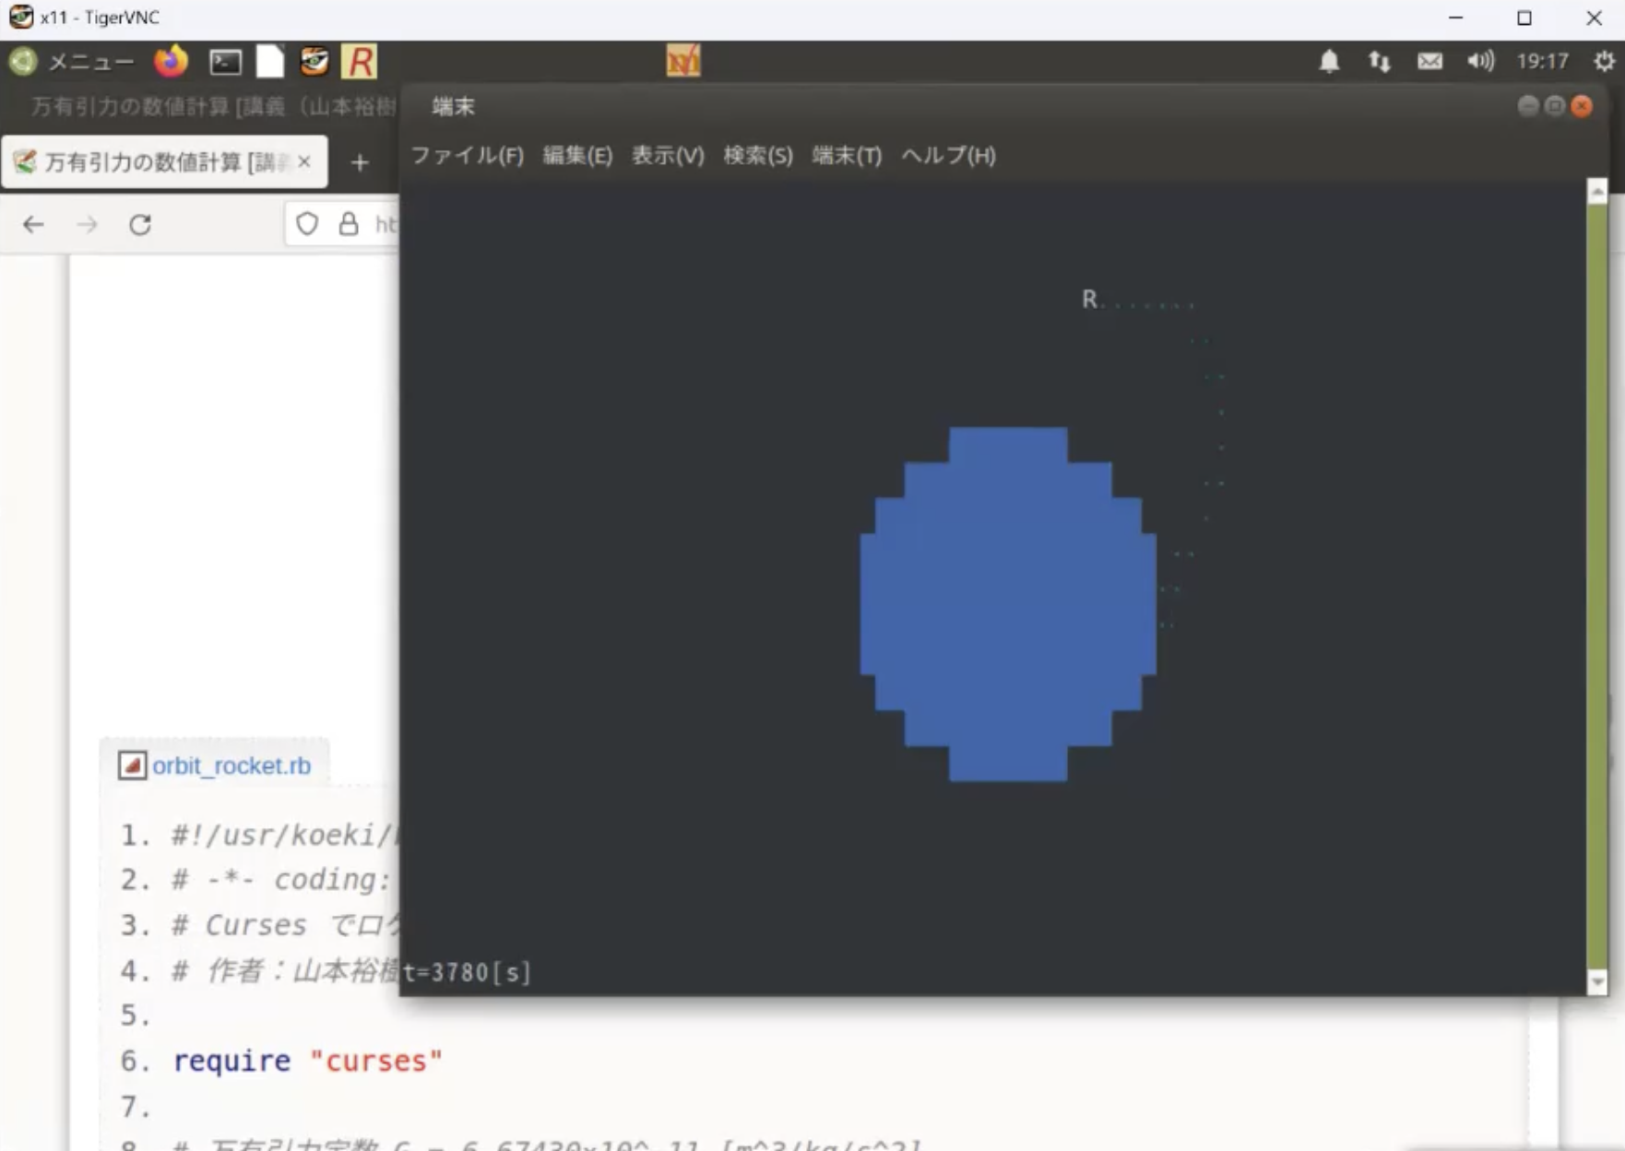This screenshot has width=1625, height=1151.
Task: Launch terminal from panel launcher icon
Action: click(225, 62)
